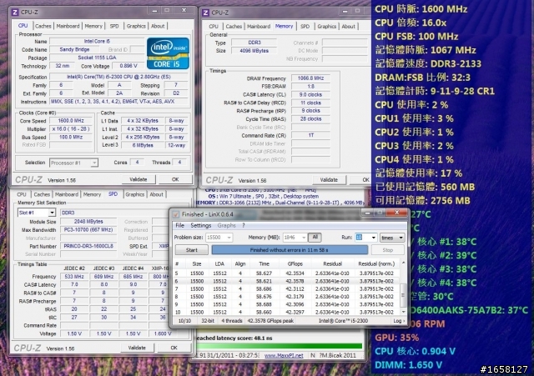Click the Multiplier value x 16.0 (16 - 28)
Viewport: 534px width, 376px height.
point(71,129)
